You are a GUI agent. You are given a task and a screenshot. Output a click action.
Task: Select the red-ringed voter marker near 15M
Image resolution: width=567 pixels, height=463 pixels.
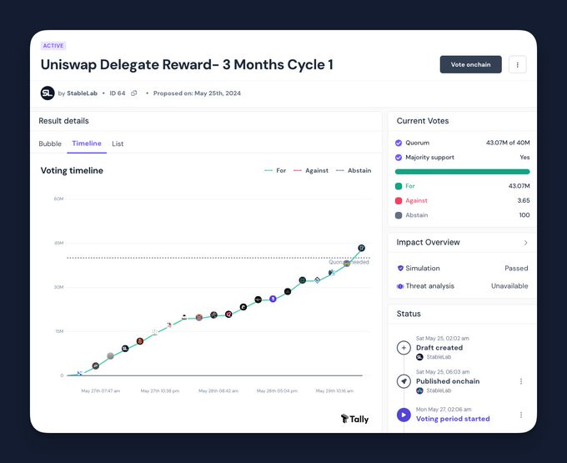tap(140, 341)
